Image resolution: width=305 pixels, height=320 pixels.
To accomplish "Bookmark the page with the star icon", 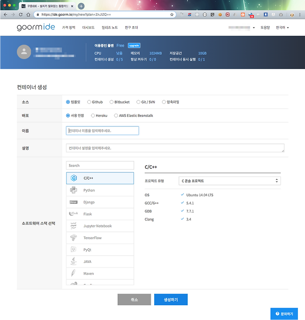I will point(172,14).
